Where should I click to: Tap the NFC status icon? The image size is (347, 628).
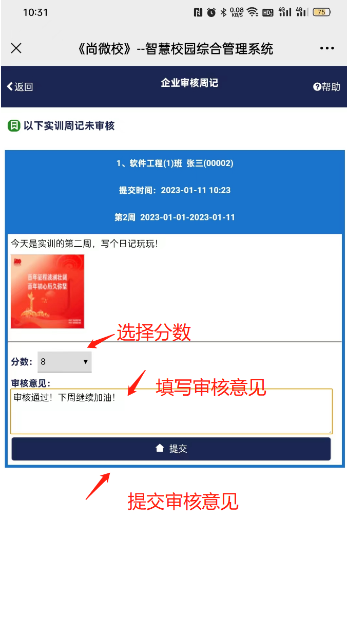(x=198, y=12)
